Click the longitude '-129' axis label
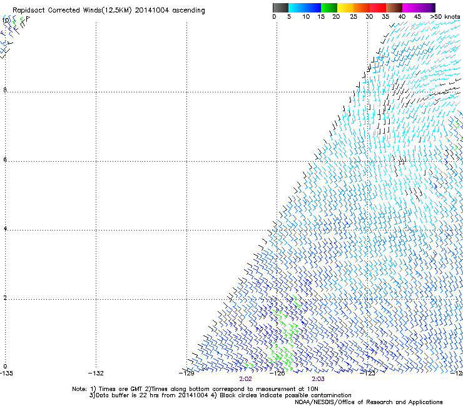 point(186,374)
